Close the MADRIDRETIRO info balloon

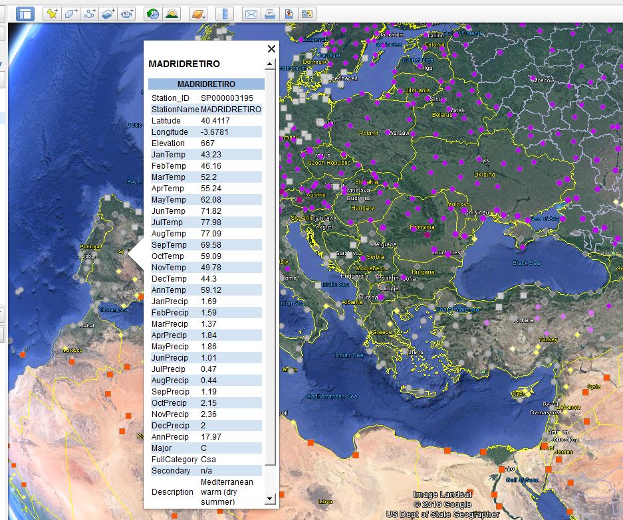coord(271,48)
